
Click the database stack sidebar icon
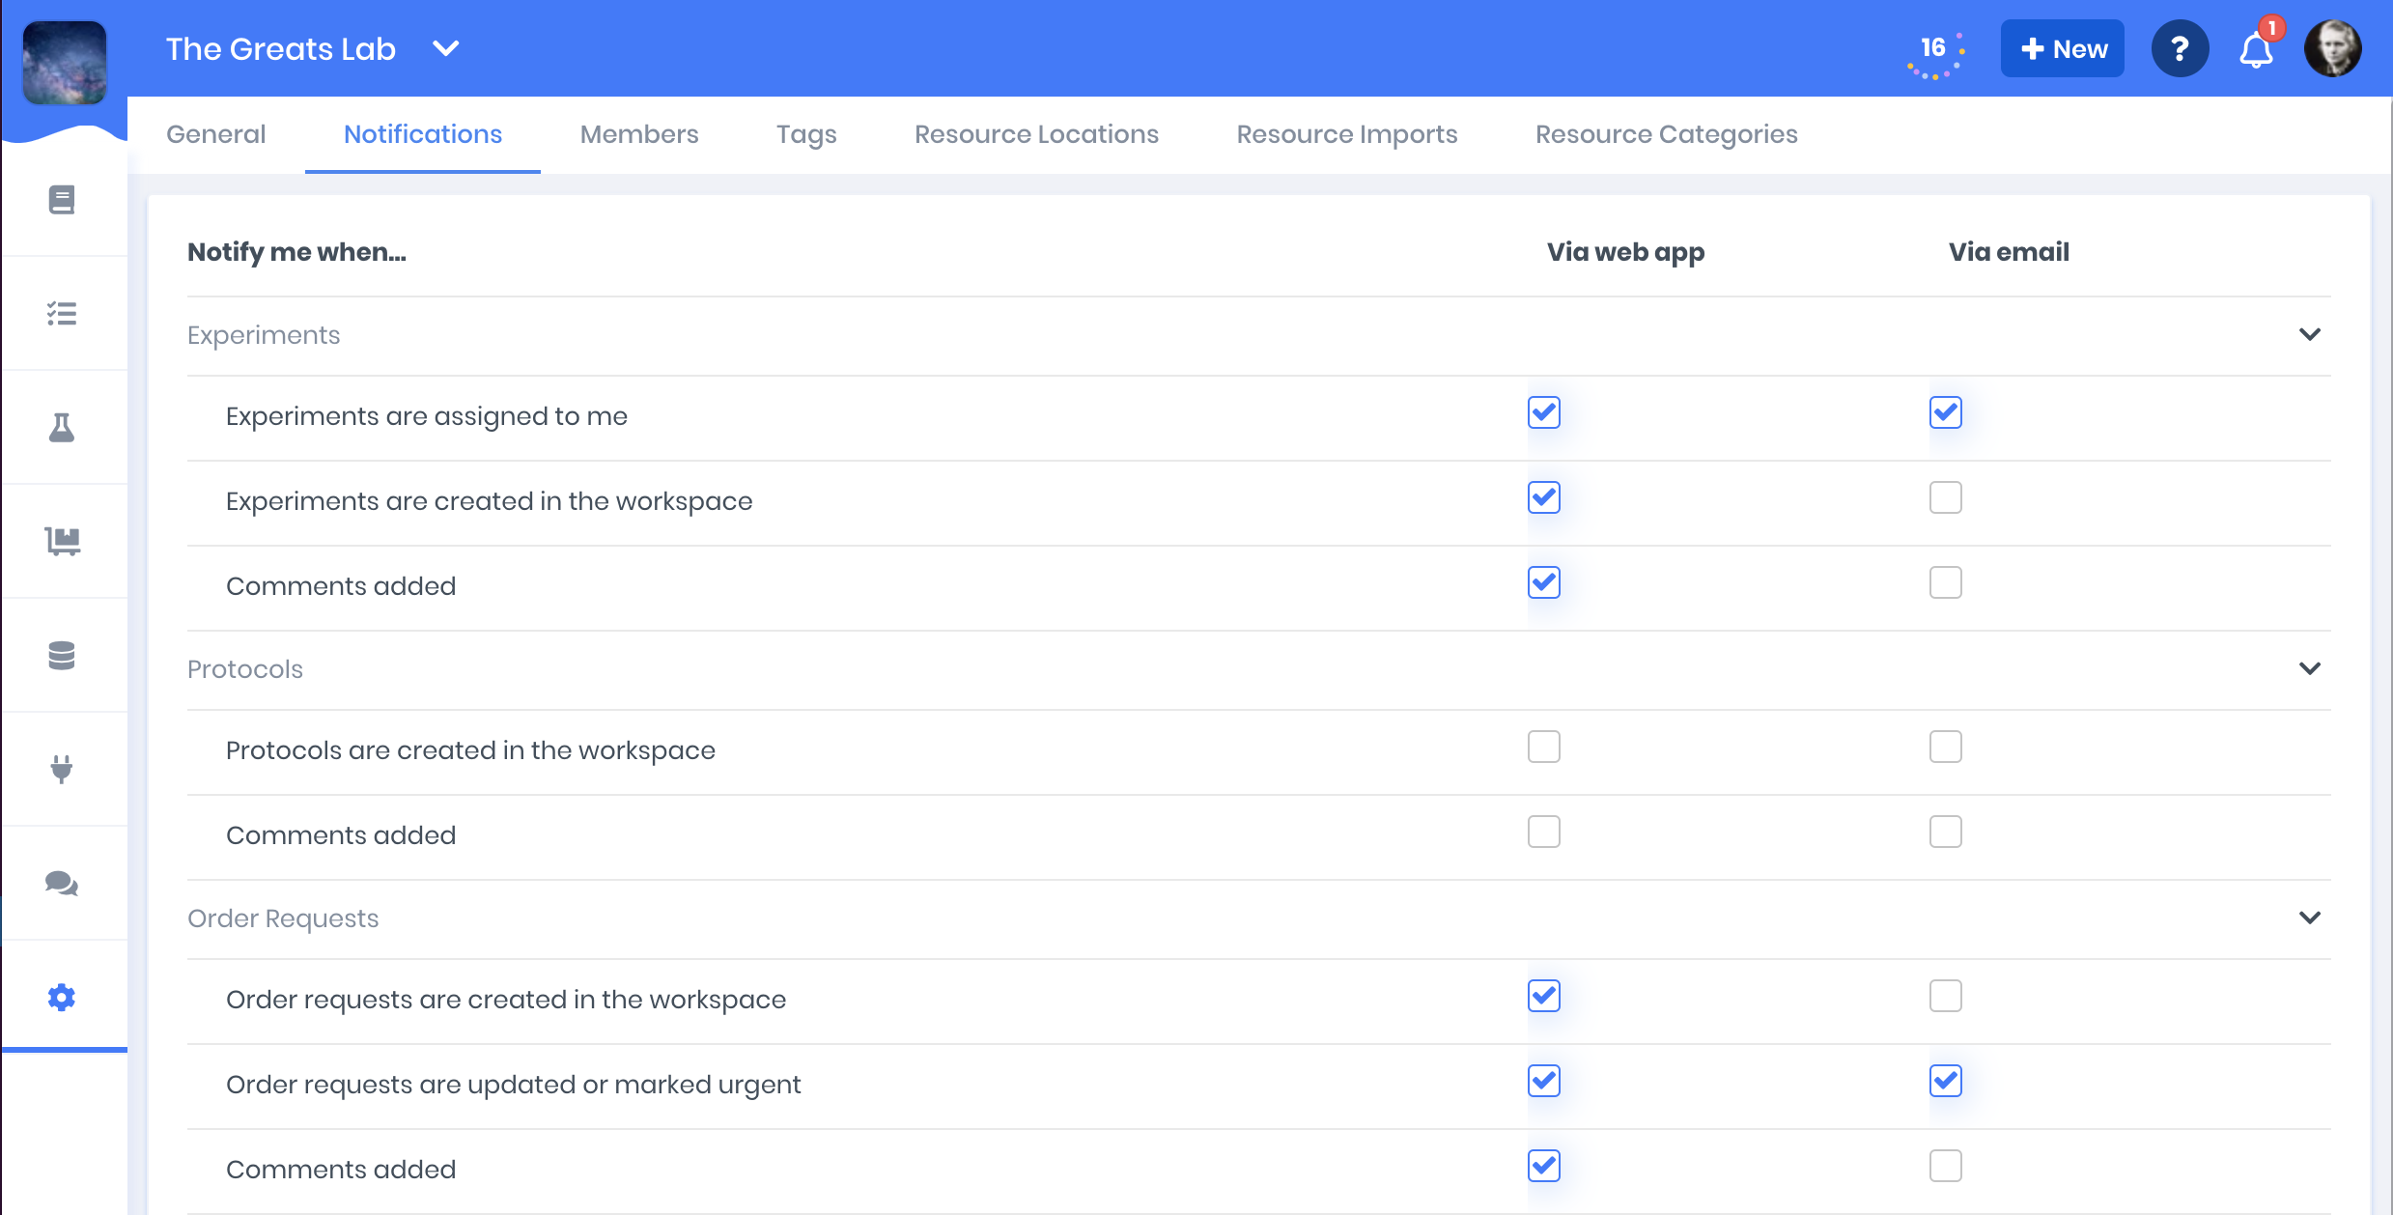[x=62, y=656]
